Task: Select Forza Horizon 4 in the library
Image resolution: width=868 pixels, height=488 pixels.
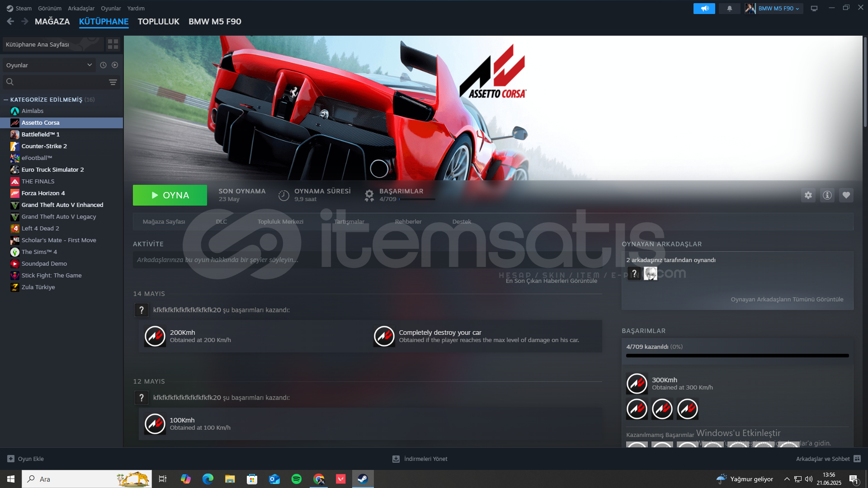Action: point(61,193)
